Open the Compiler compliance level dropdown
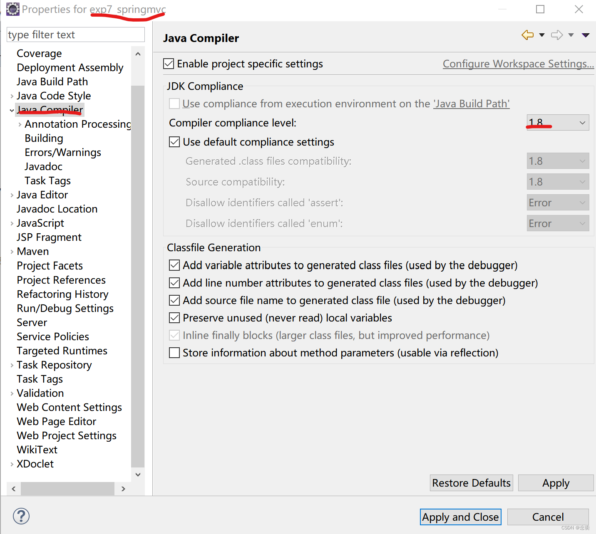The height and width of the screenshot is (534, 596). [x=582, y=122]
